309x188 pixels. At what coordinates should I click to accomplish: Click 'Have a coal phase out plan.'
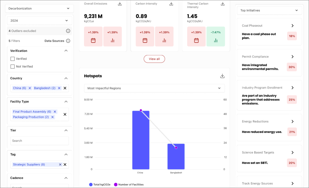pyautogui.click(x=259, y=36)
